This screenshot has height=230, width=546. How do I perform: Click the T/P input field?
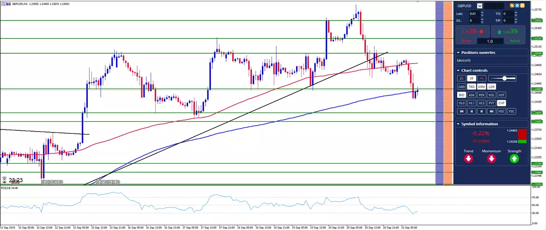[x=508, y=20]
